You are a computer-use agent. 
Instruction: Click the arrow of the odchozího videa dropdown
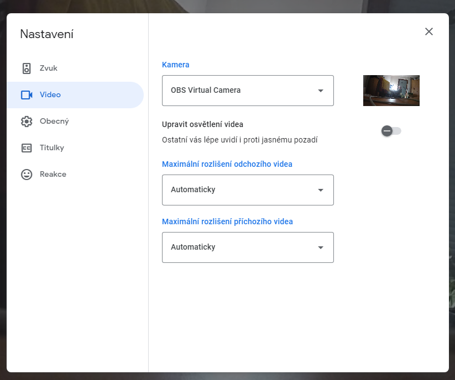[321, 190]
